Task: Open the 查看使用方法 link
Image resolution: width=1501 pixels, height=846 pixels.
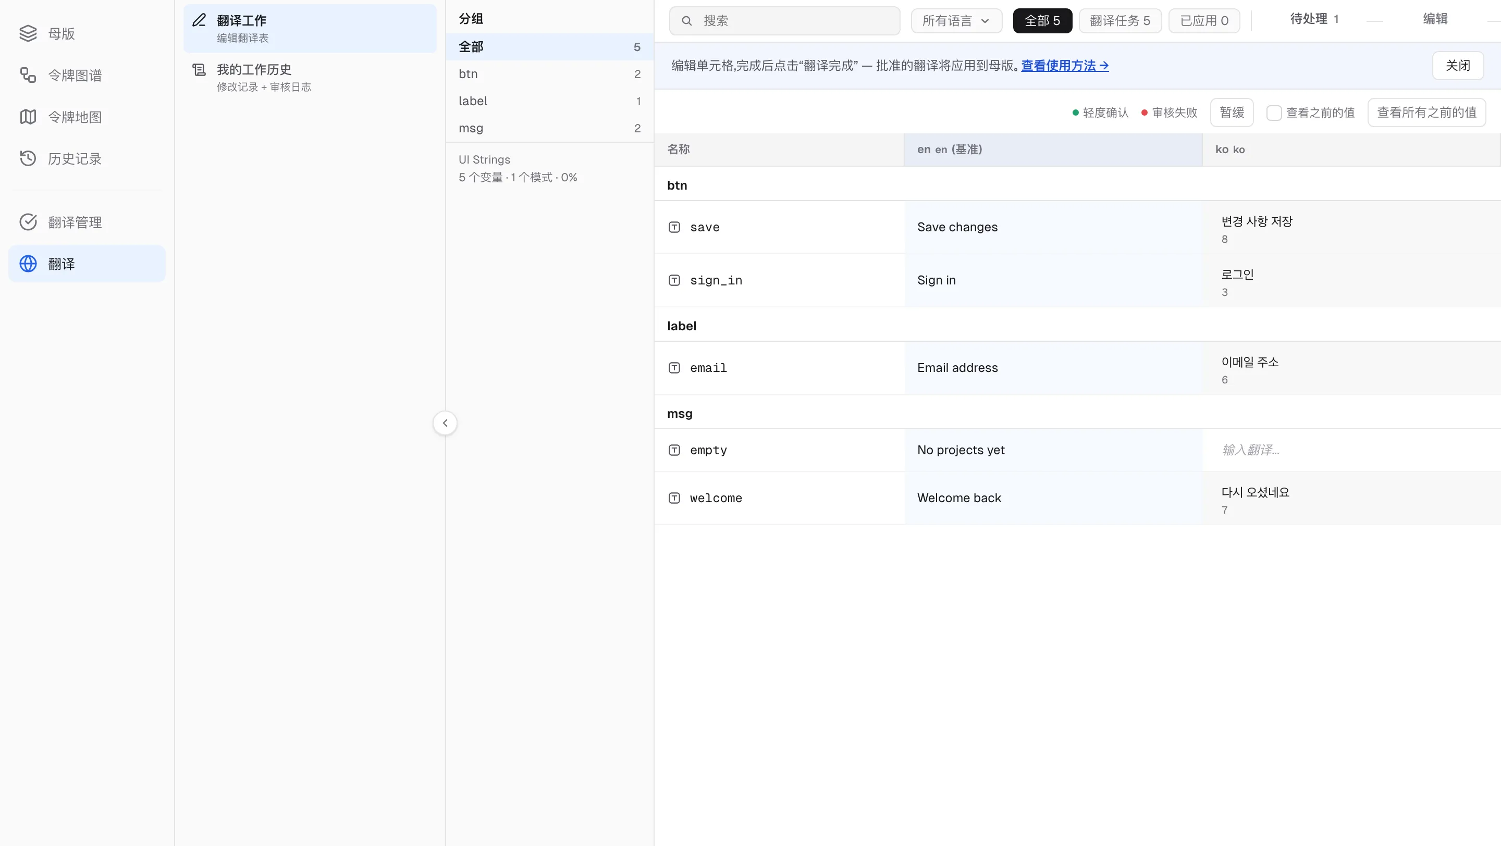Action: [x=1065, y=66]
